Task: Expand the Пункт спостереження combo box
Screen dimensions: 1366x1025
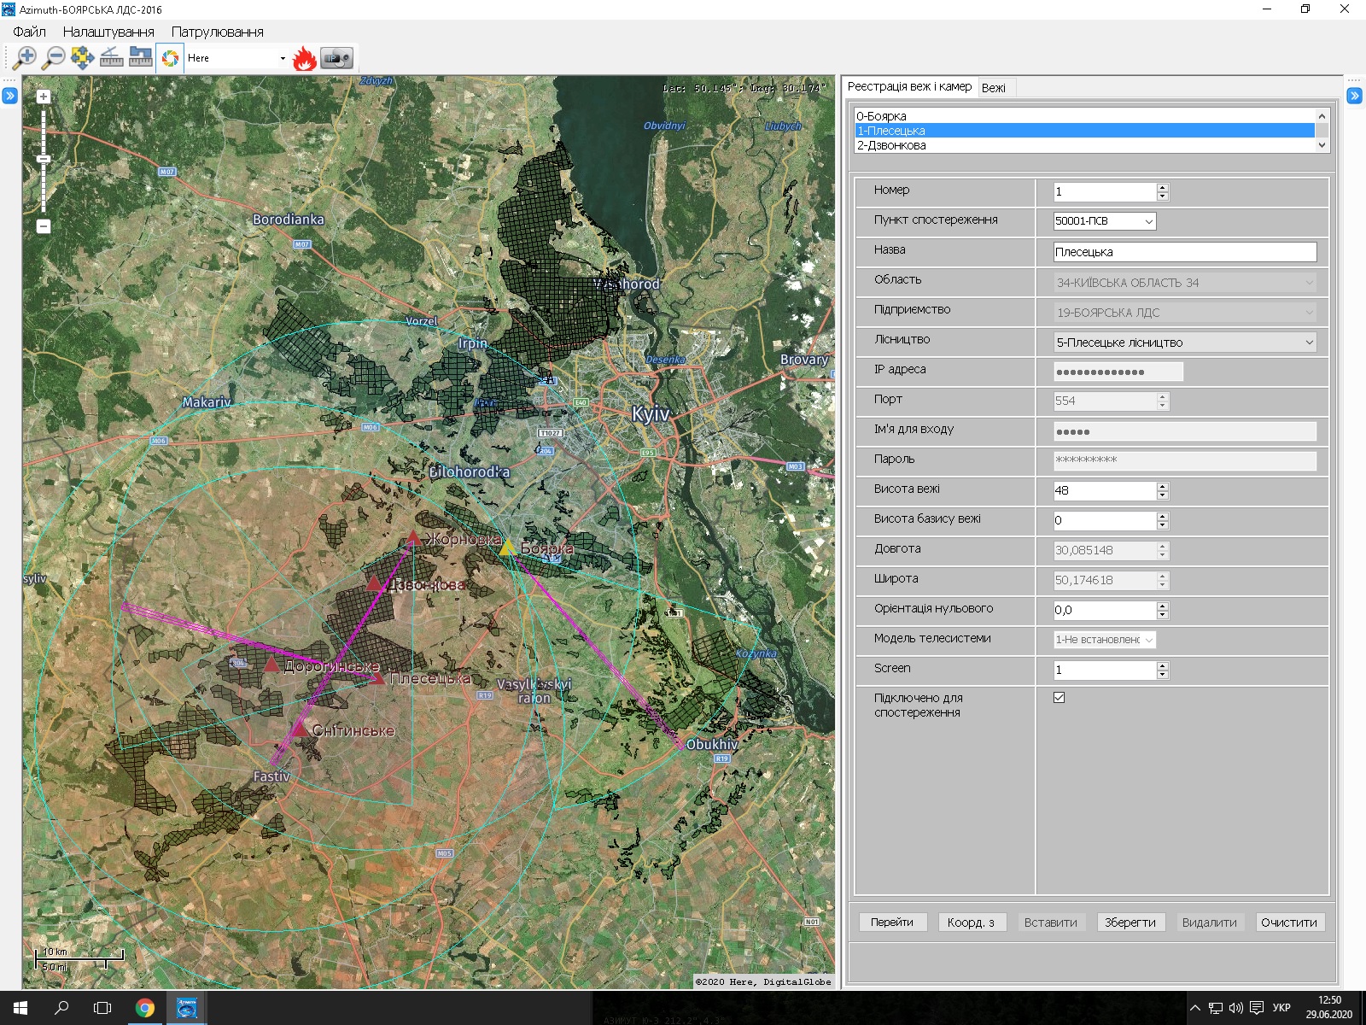Action: [1148, 221]
